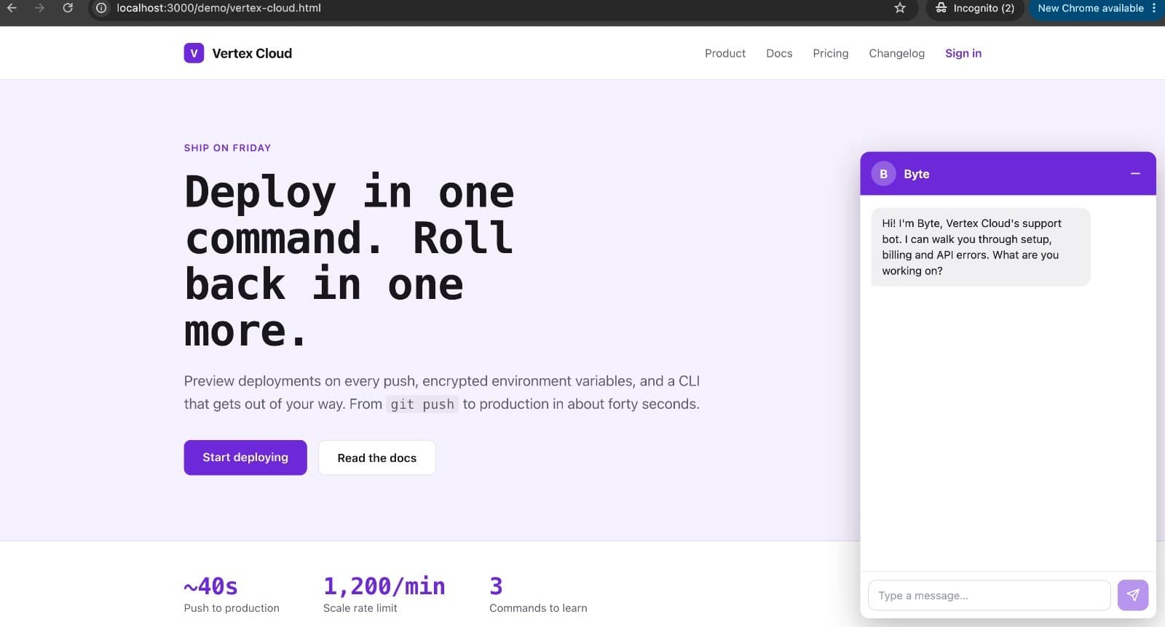Click the Push to production label
This screenshot has height=627, width=1165.
coord(232,608)
